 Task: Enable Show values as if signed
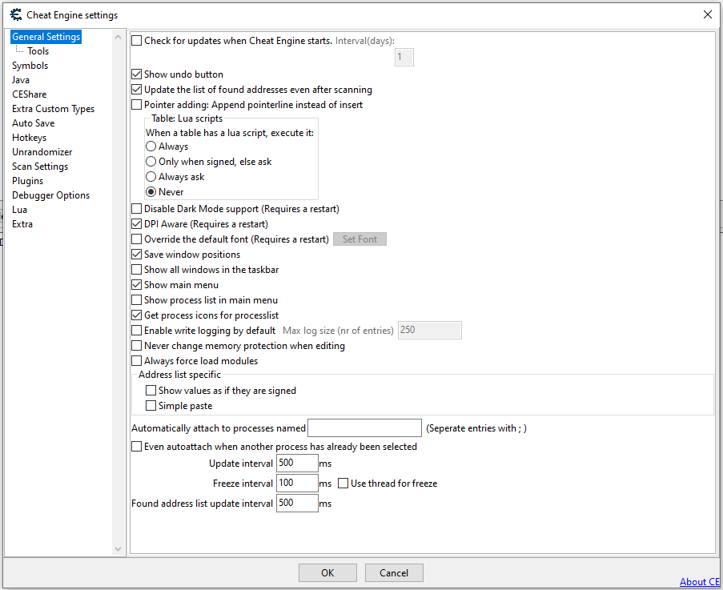(x=151, y=391)
